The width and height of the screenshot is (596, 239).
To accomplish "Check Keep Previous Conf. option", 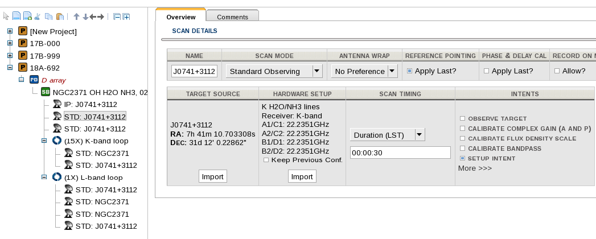I will tap(266, 160).
